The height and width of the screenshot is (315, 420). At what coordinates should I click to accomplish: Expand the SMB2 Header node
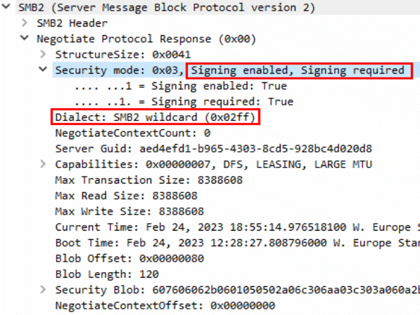(x=25, y=22)
